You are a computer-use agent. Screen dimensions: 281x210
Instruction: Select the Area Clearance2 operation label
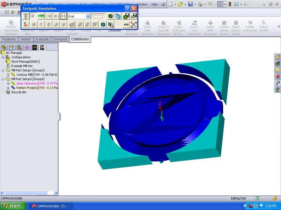37,83
